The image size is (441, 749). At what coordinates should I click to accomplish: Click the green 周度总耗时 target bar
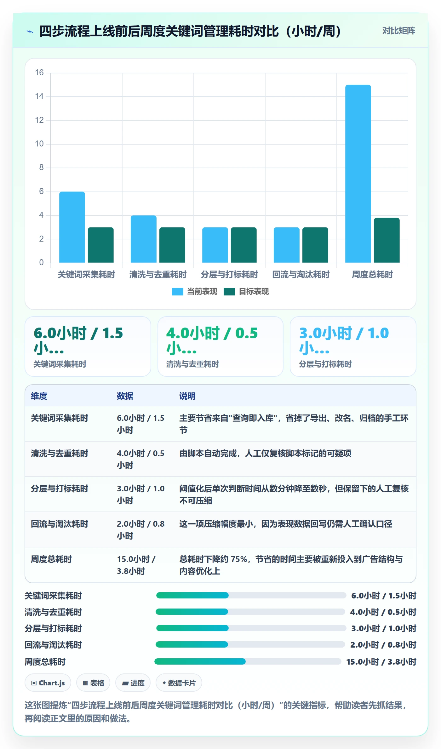(x=387, y=240)
